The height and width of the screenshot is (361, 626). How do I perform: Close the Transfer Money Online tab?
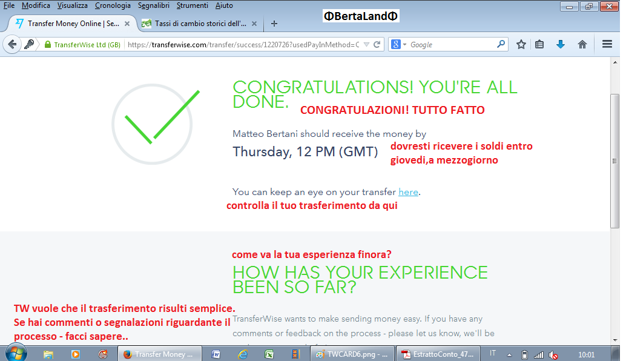pos(127,24)
